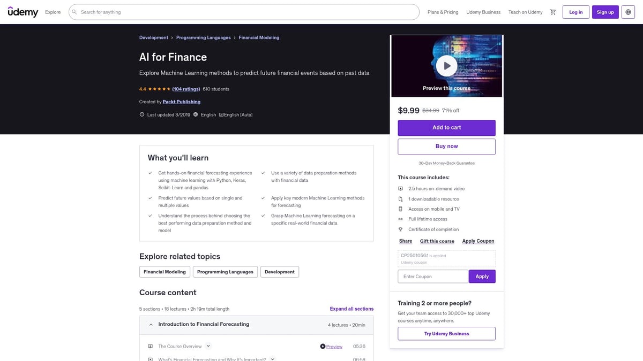
Task: Open the Preview link for Course Overview
Action: pos(334,347)
